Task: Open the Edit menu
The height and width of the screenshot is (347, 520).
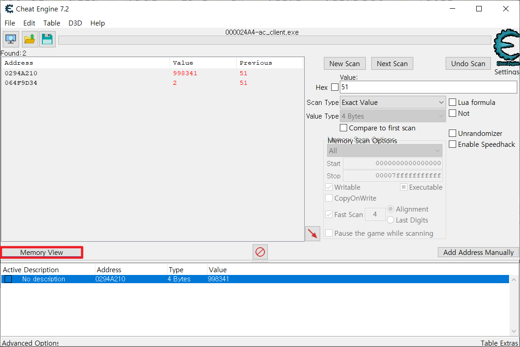Action: (29, 23)
